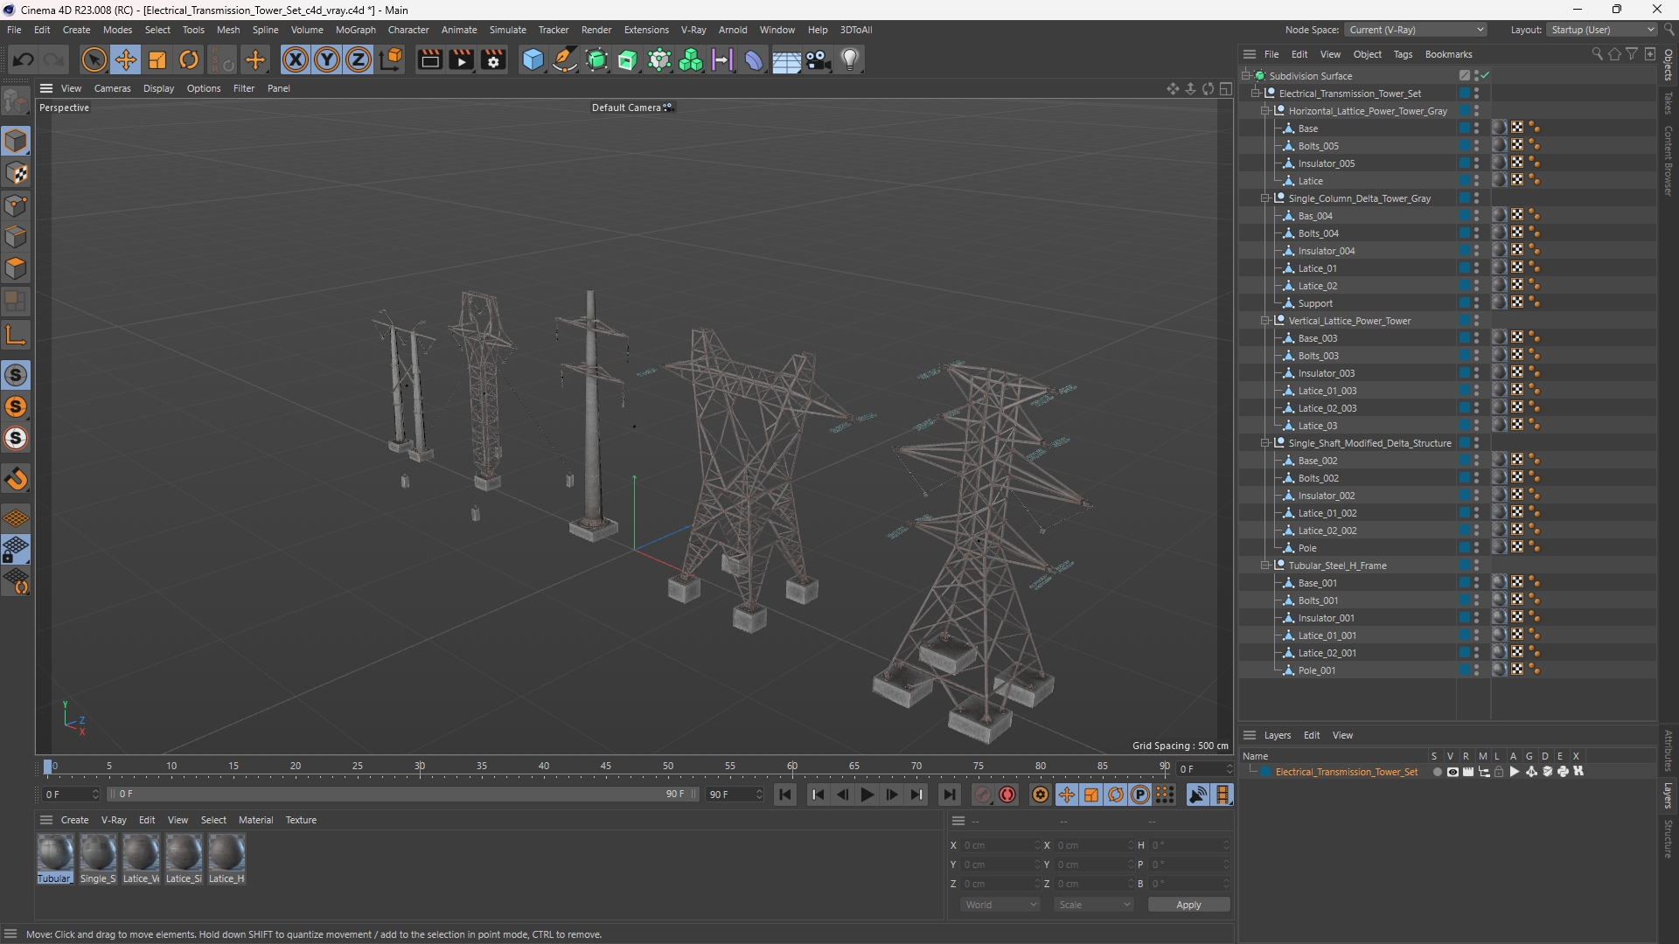Open Node Space dropdown Current (V-Ray)

(1415, 30)
